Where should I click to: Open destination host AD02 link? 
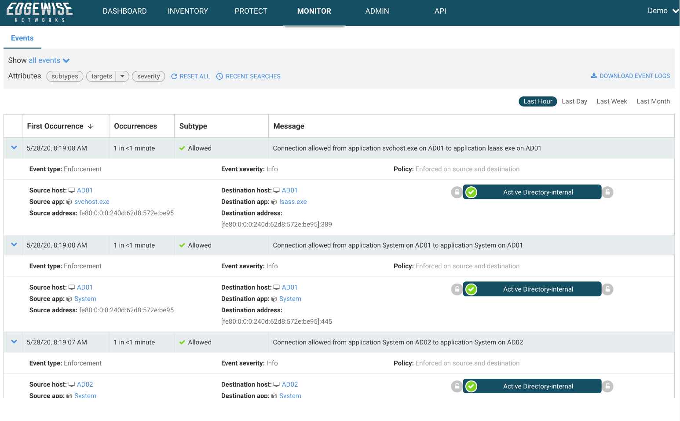point(290,384)
